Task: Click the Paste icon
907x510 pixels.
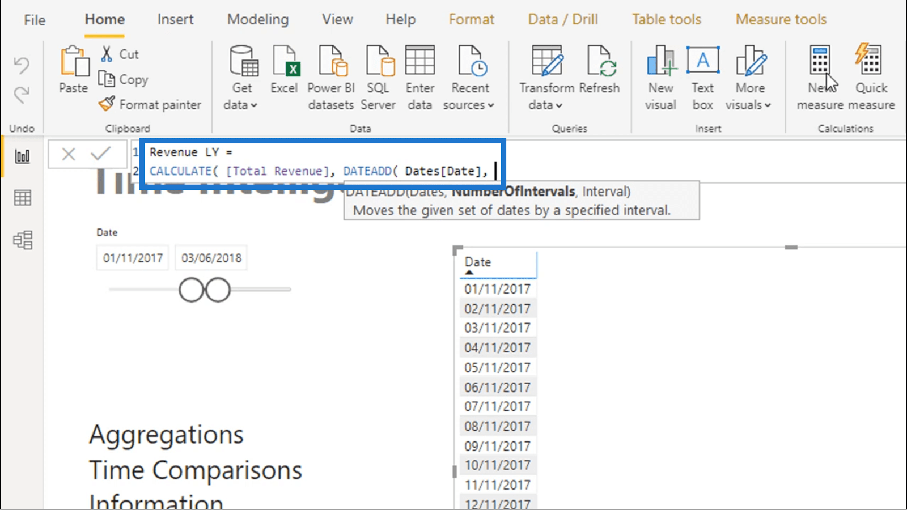Action: (74, 61)
